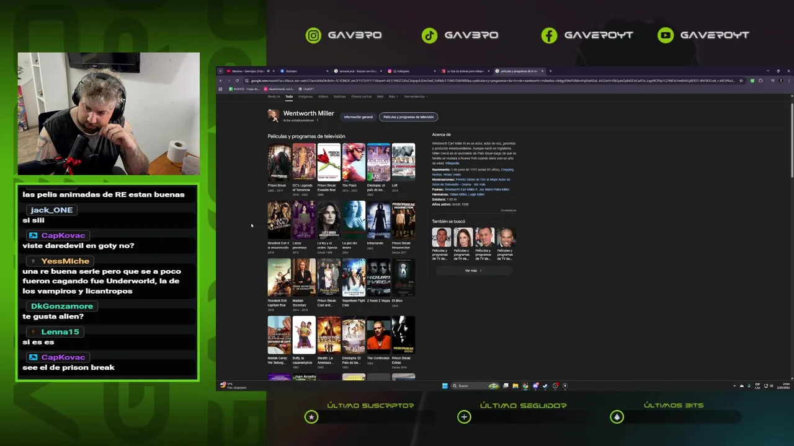Click the Último seguidor plus icon
Image resolution: width=794 pixels, height=446 pixels.
pos(464,417)
